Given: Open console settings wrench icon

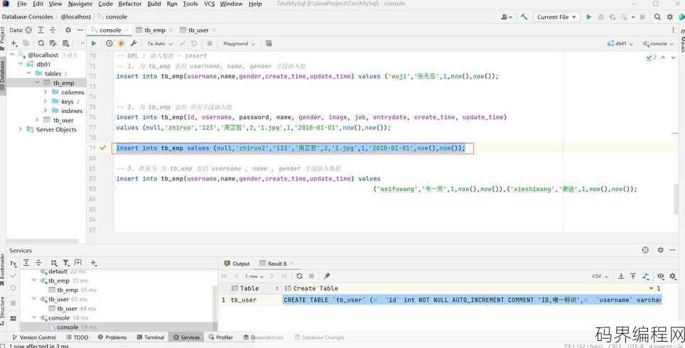Looking at the screenshot, I should 134,43.
